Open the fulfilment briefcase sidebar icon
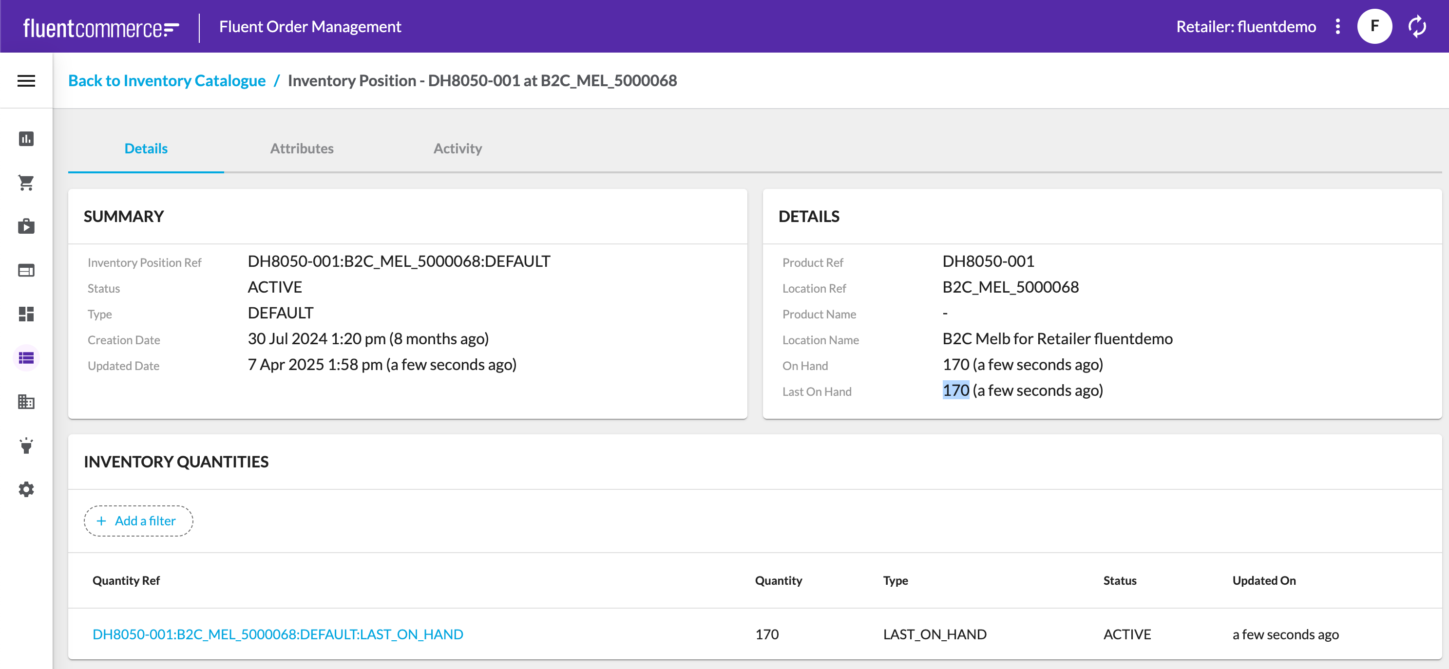Viewport: 1449px width, 669px height. 26,226
